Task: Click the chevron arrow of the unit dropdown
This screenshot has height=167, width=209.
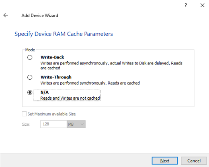Action: pos(82,124)
